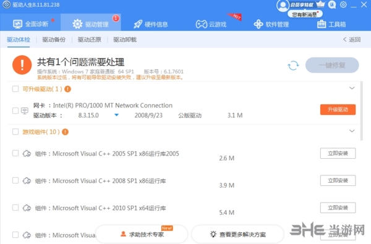Viewport: 371px width, 244px height.
Task: Click the vertical scrollbar of the driver list
Action: (x=361, y=111)
